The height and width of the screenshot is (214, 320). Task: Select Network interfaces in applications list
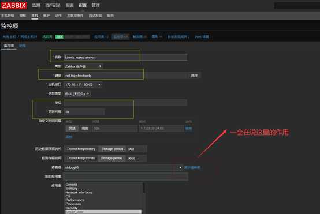pyautogui.click(x=79, y=192)
